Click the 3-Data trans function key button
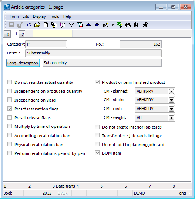Screen dimensions: 195x199 click(x=63, y=186)
